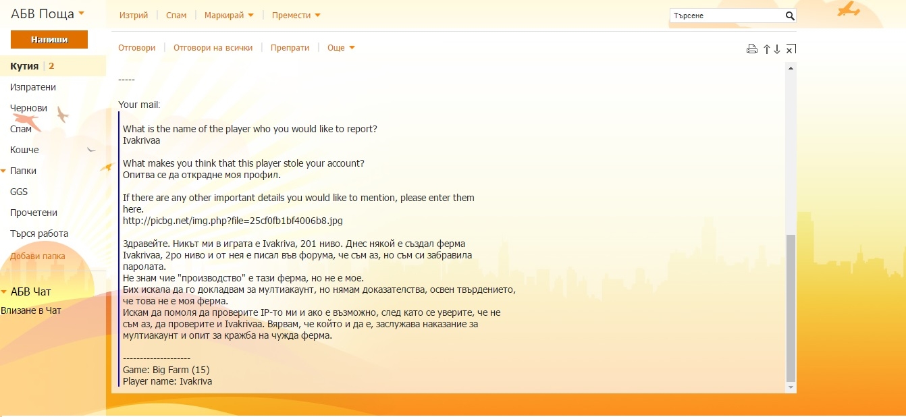Close the message view with the X icon
Image resolution: width=906 pixels, height=417 pixels.
click(791, 49)
